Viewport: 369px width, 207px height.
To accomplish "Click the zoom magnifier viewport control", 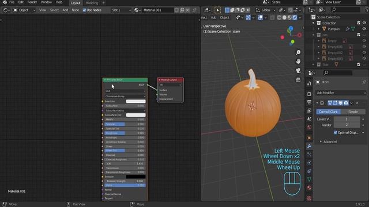I will (298, 52).
